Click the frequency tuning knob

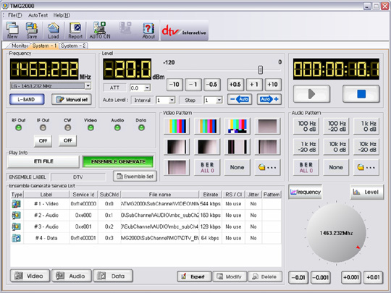[336, 233]
